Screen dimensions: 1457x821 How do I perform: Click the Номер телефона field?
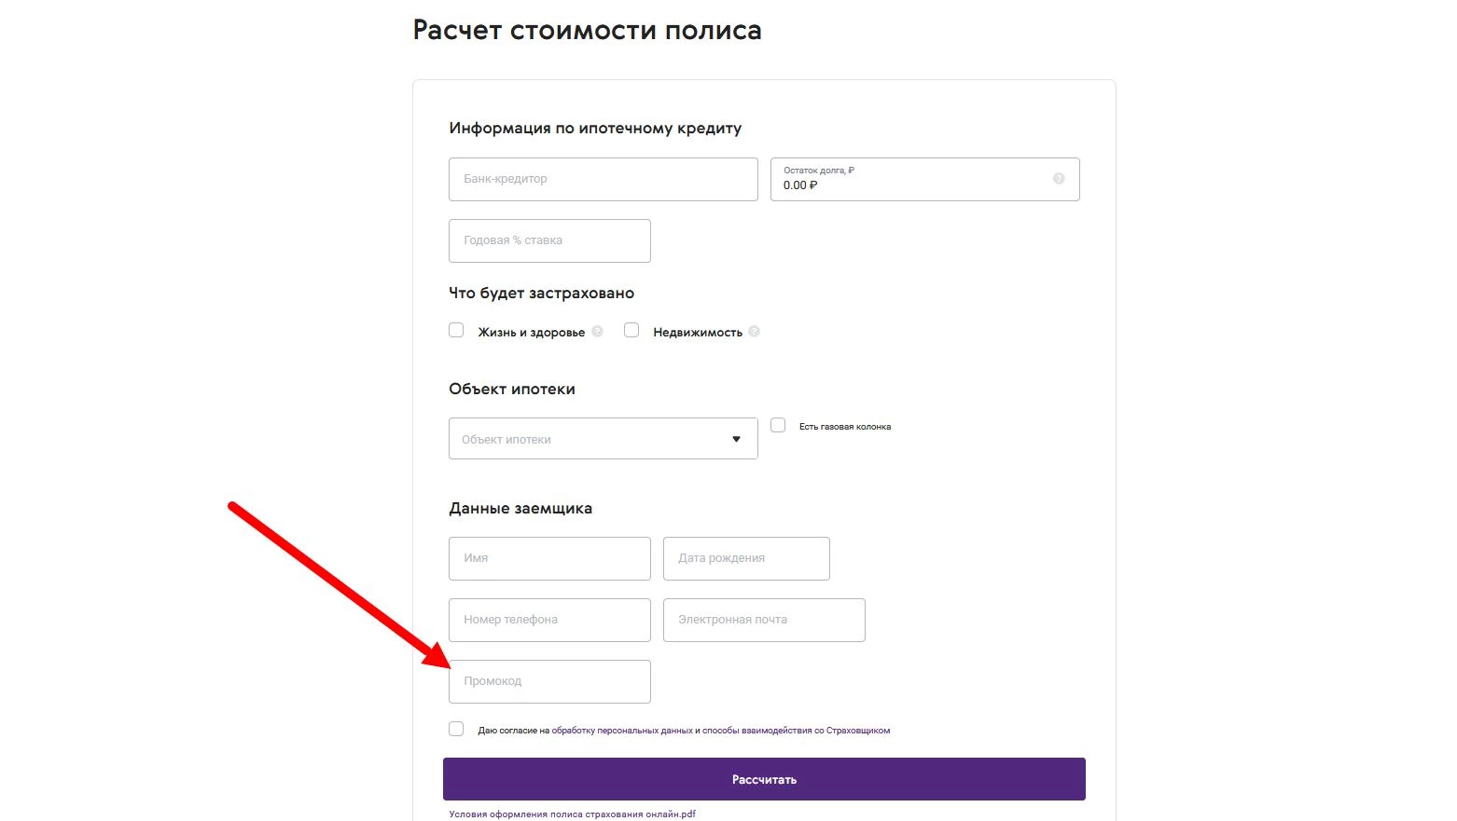(x=548, y=620)
